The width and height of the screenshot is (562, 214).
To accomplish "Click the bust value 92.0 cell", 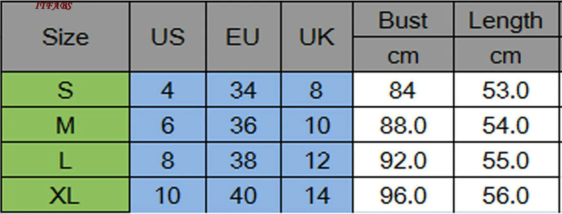I will (x=403, y=160).
